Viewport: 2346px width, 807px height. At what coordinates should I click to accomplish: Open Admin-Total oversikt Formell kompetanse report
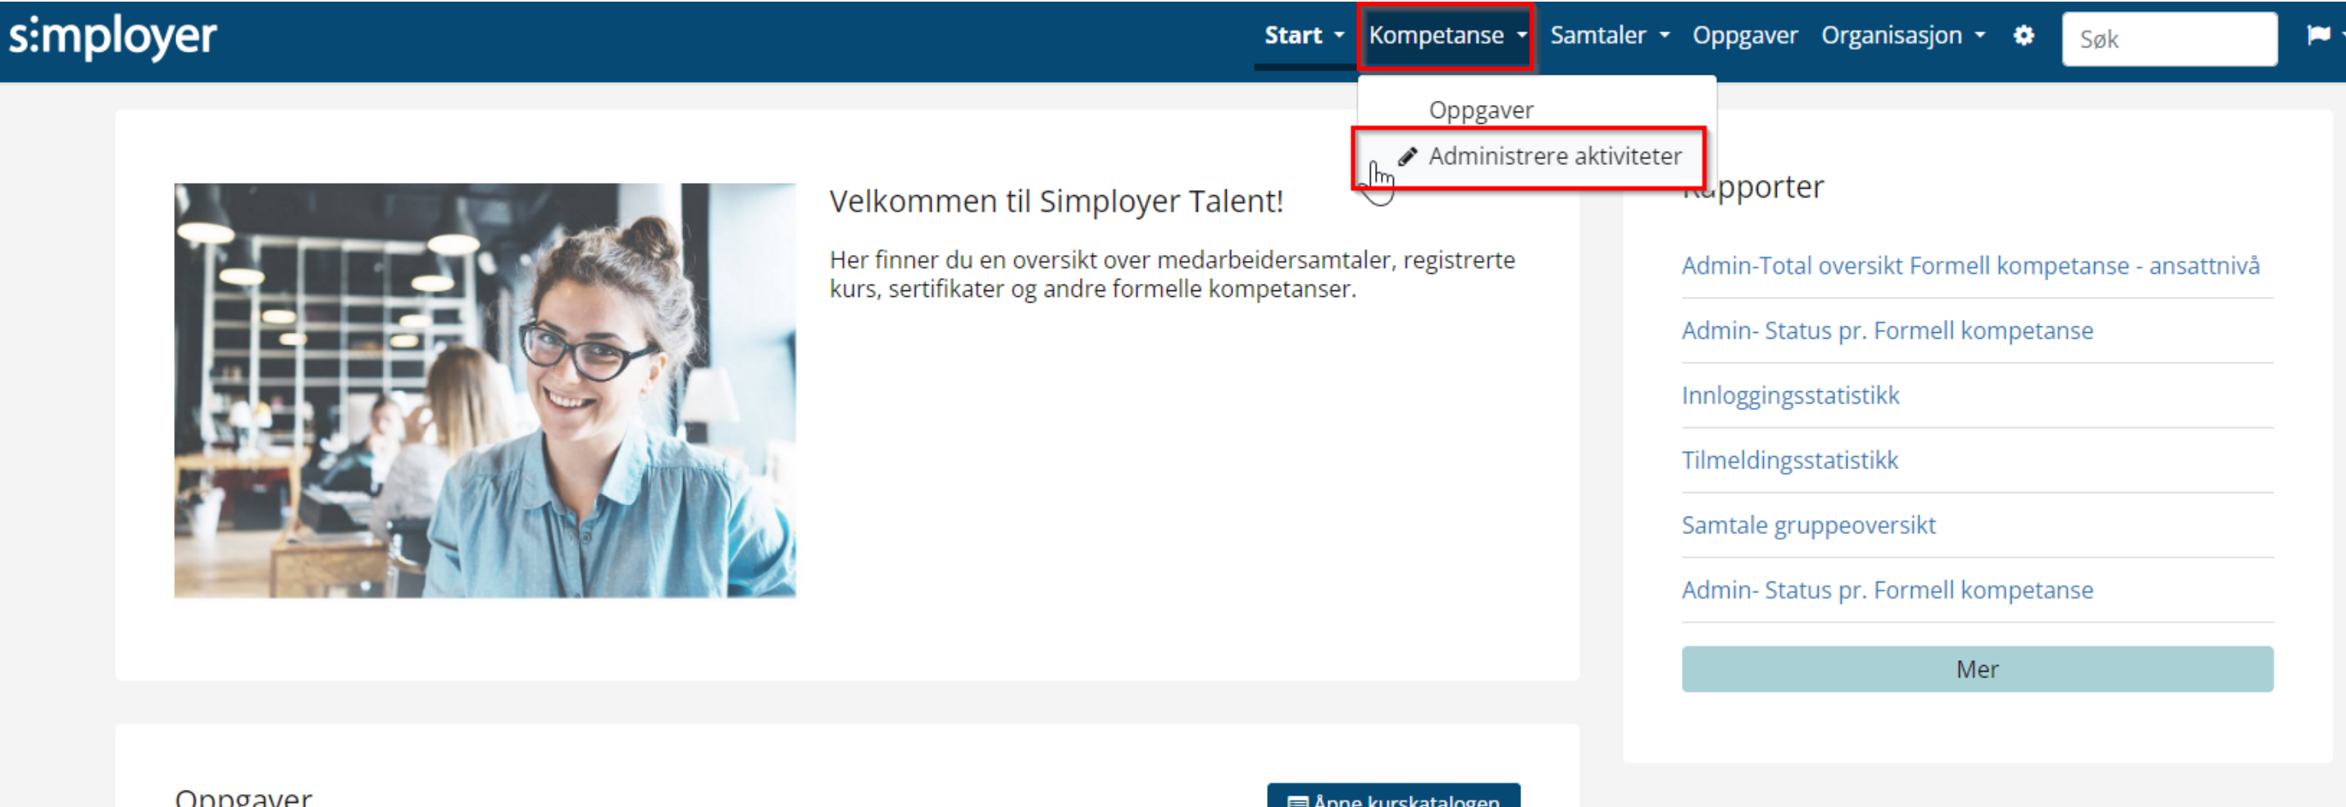coord(1970,266)
